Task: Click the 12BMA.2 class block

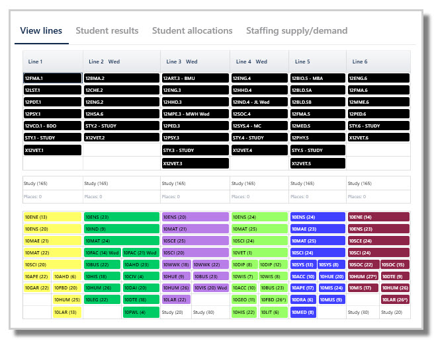Action: [x=122, y=78]
